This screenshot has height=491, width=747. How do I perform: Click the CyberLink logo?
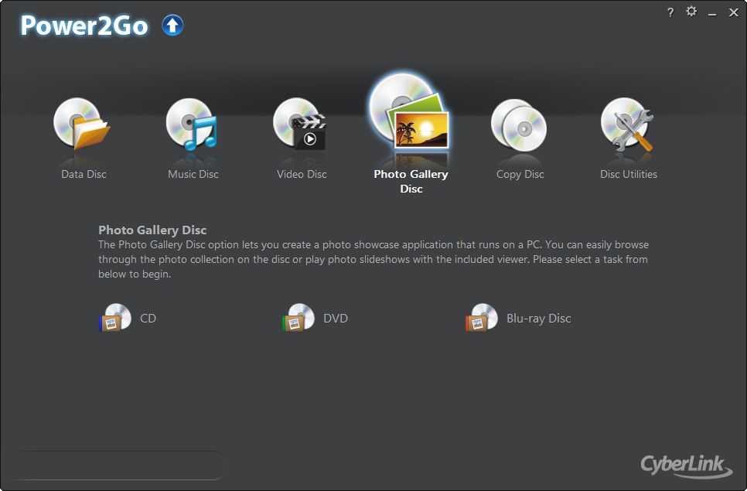(687, 465)
